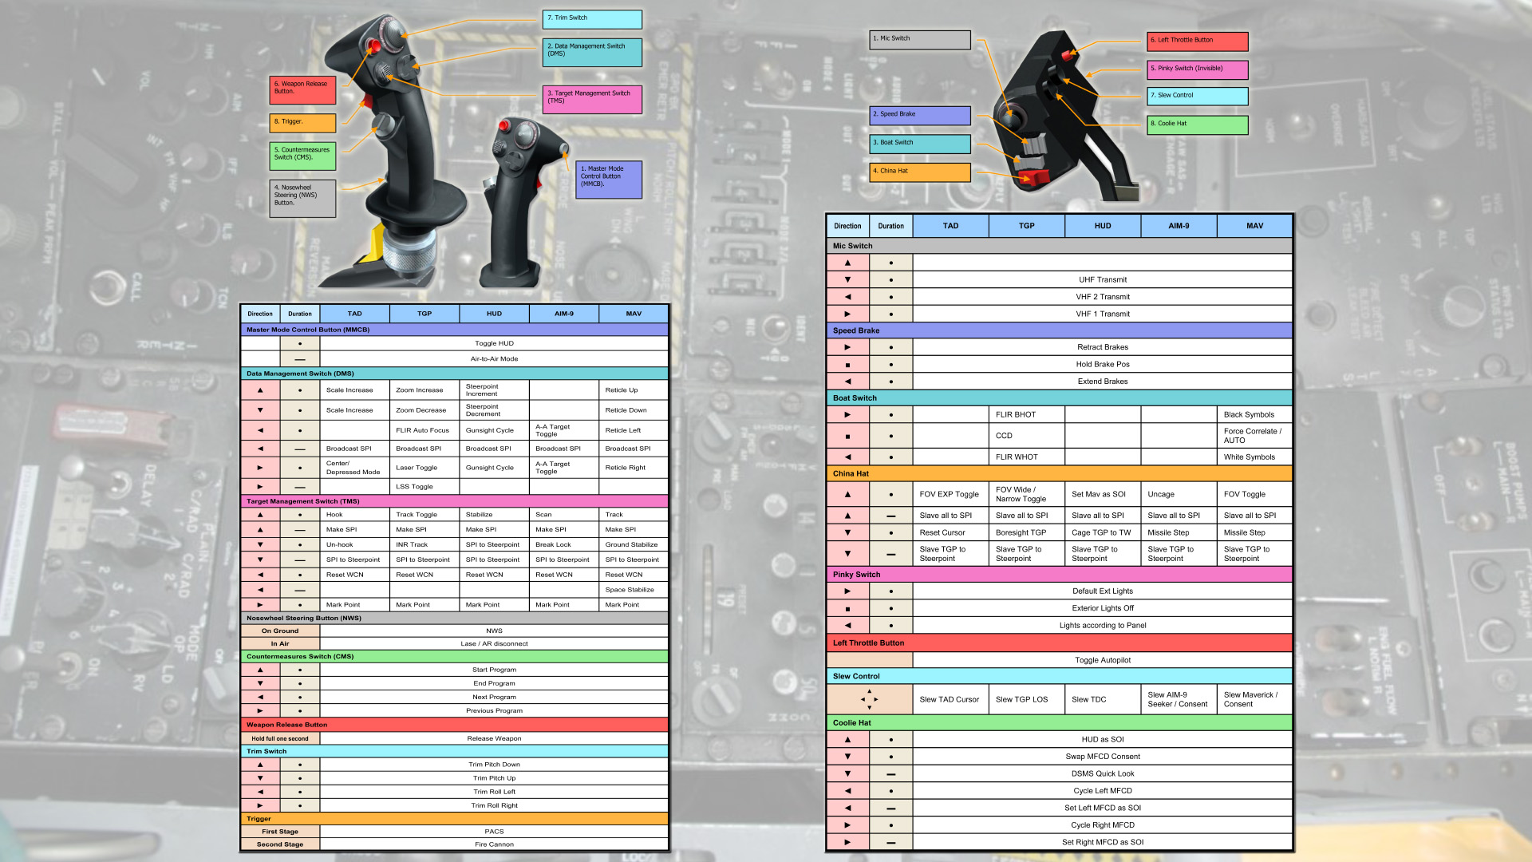Click the 'Set Mav as SOI' cell
The height and width of the screenshot is (862, 1532).
click(x=1103, y=495)
